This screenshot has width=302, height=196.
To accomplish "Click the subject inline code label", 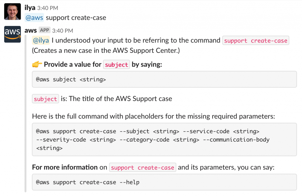I will (x=116, y=64).
